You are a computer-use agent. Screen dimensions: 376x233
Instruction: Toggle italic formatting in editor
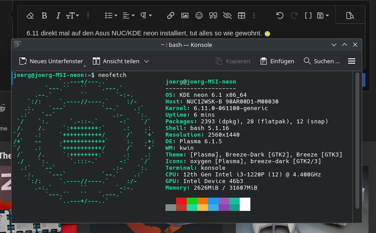click(x=58, y=16)
